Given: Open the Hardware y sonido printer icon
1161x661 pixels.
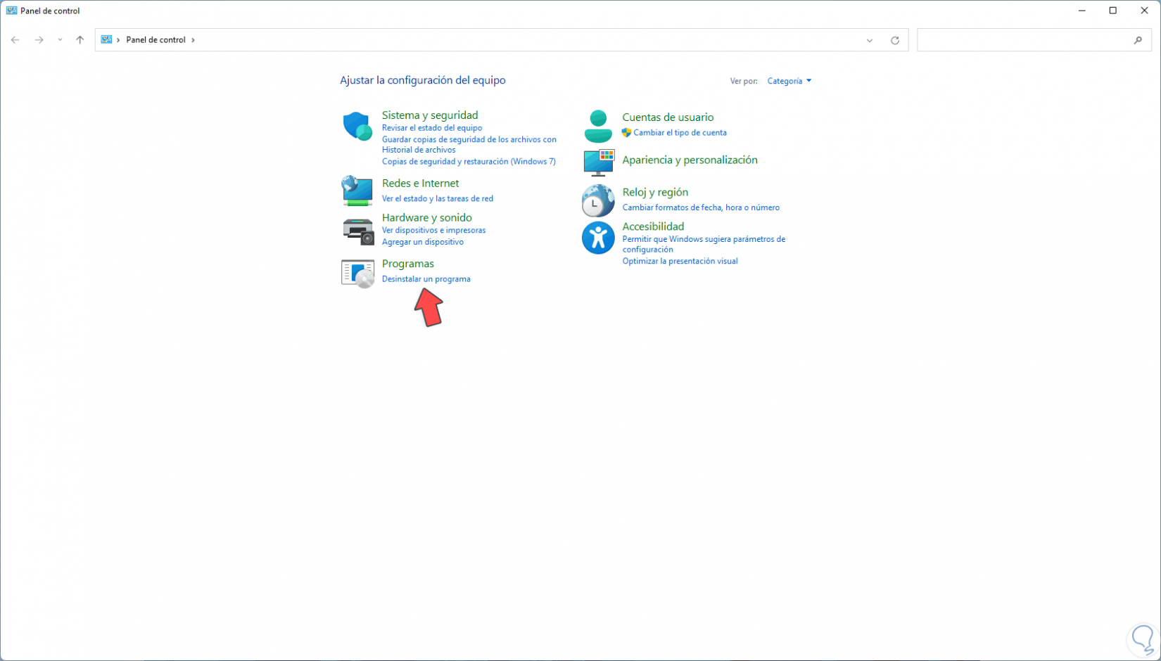Looking at the screenshot, I should click(358, 231).
